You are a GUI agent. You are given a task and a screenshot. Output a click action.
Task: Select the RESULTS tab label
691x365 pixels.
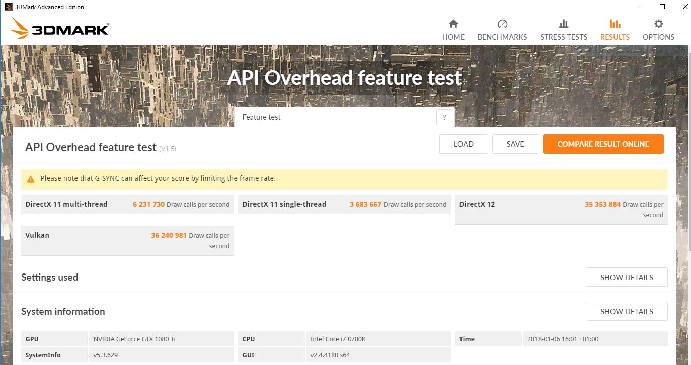[x=615, y=37]
